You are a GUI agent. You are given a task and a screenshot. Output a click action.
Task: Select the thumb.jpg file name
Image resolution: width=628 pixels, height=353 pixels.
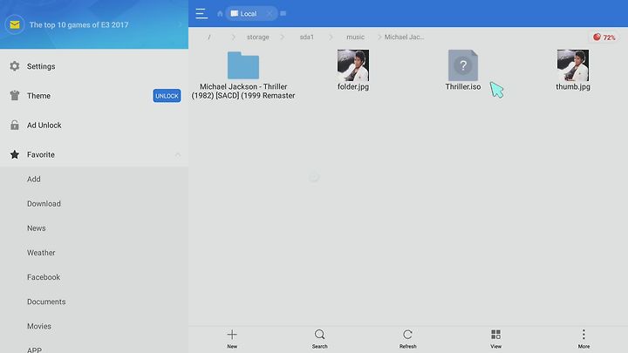[573, 86]
